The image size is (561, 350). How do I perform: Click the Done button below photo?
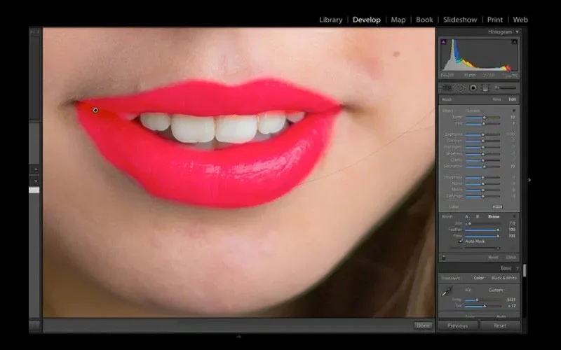[423, 325]
